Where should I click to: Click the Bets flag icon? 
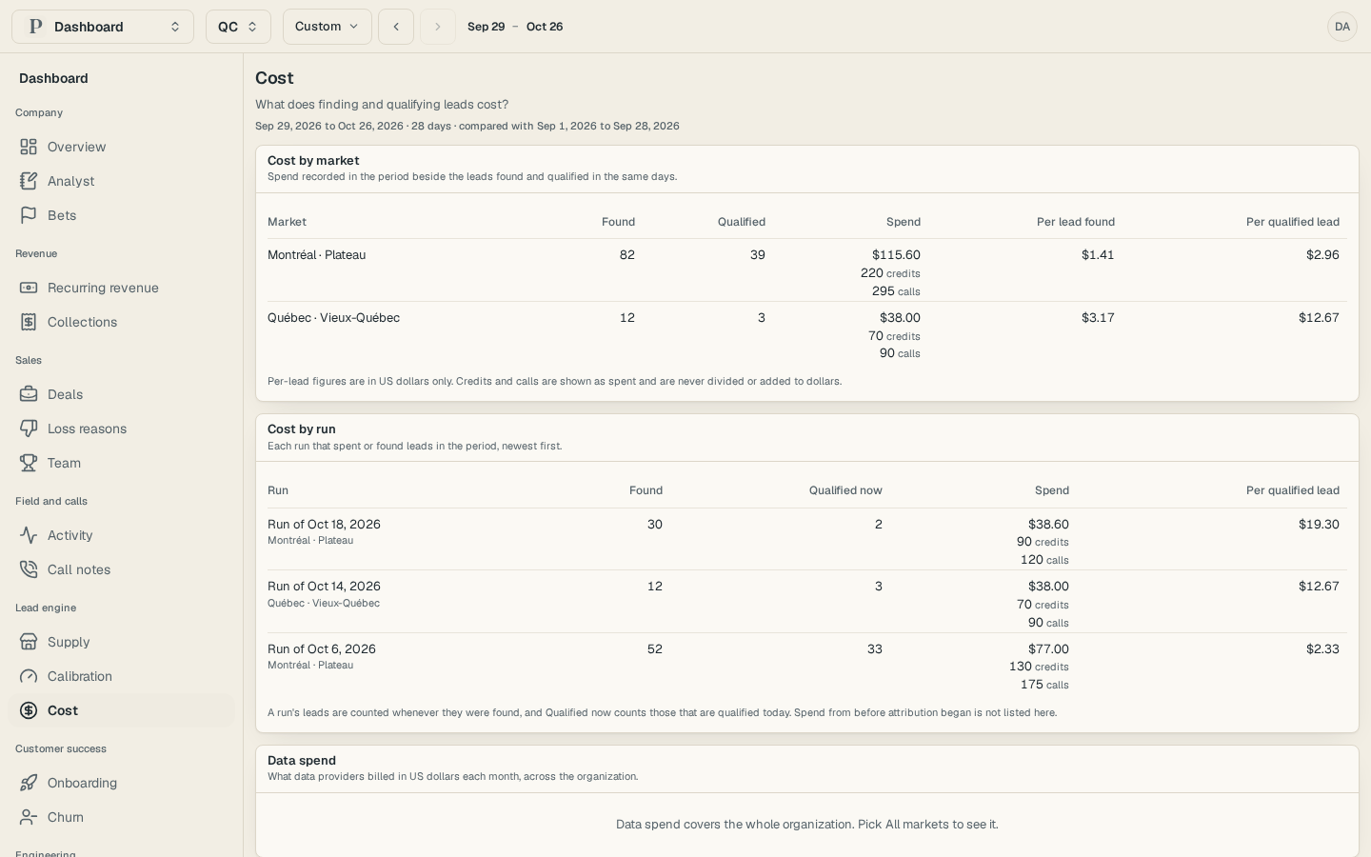pyautogui.click(x=29, y=215)
